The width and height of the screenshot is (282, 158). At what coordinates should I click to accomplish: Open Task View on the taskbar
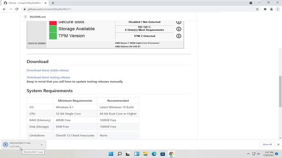(128, 154)
